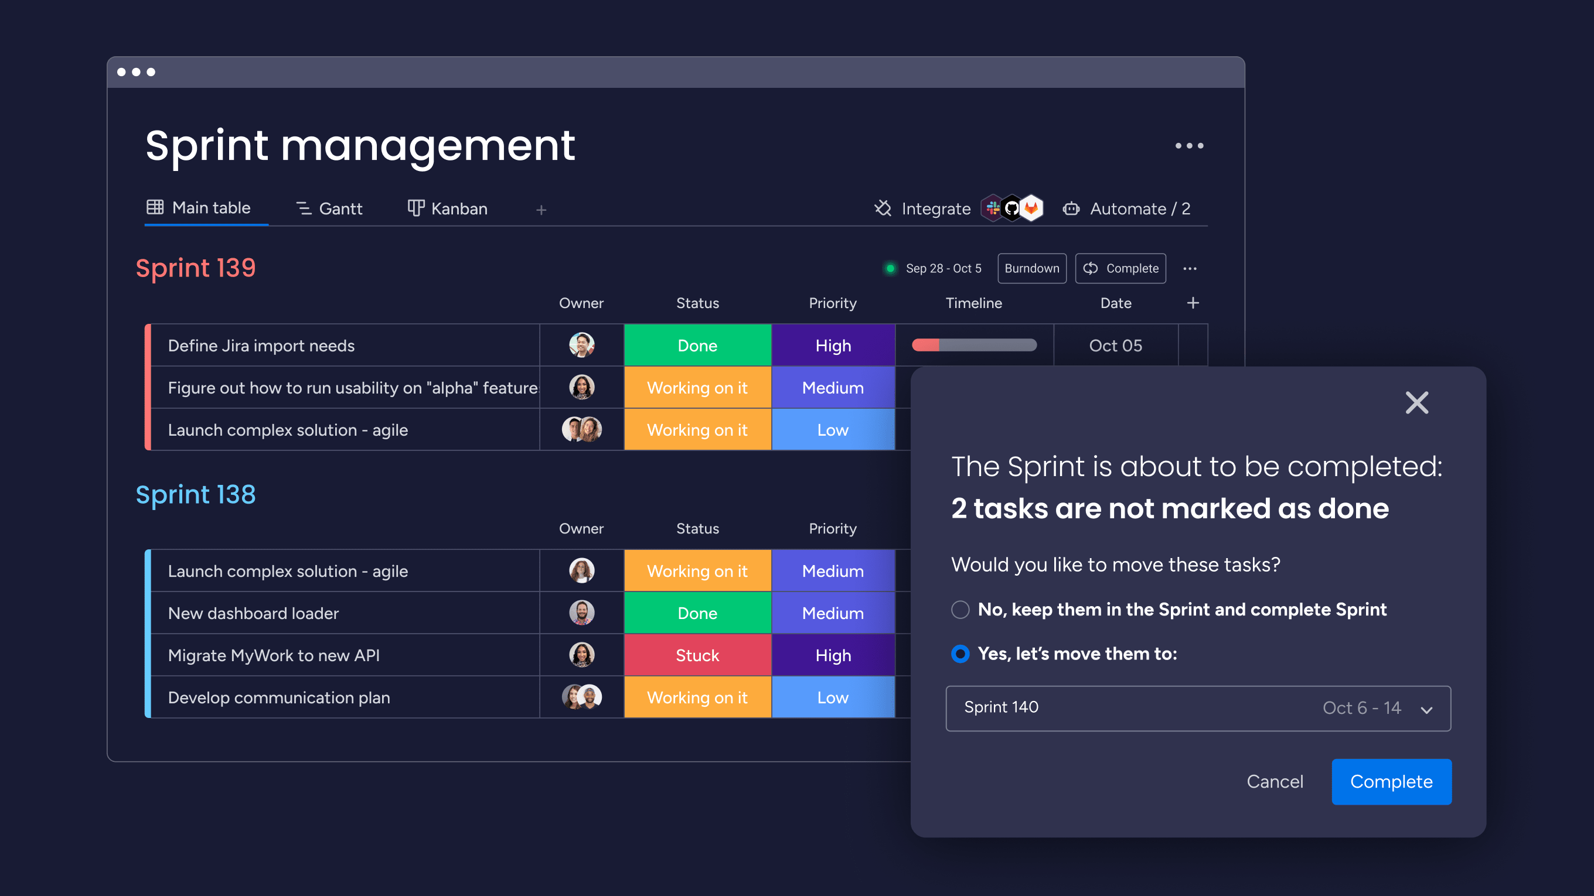This screenshot has width=1594, height=896.
Task: Click the Cancel button to dismiss dialog
Action: click(x=1272, y=781)
